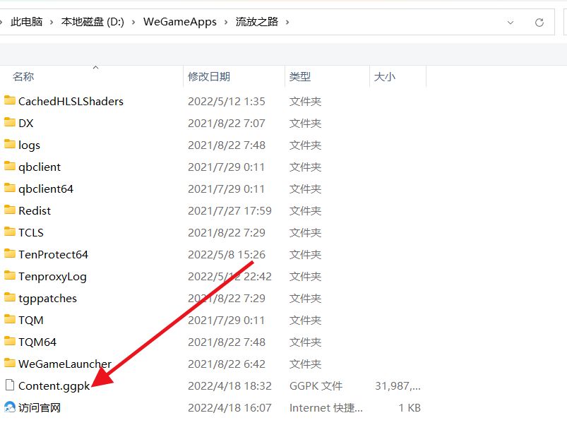Navigate to WeGameApps via the breadcrumb
Image resolution: width=567 pixels, height=425 pixels.
pos(179,22)
